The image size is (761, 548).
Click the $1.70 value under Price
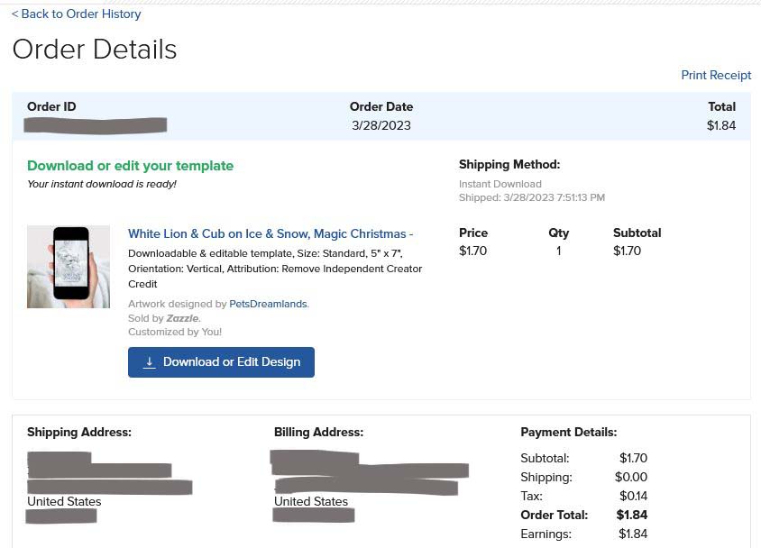(472, 251)
